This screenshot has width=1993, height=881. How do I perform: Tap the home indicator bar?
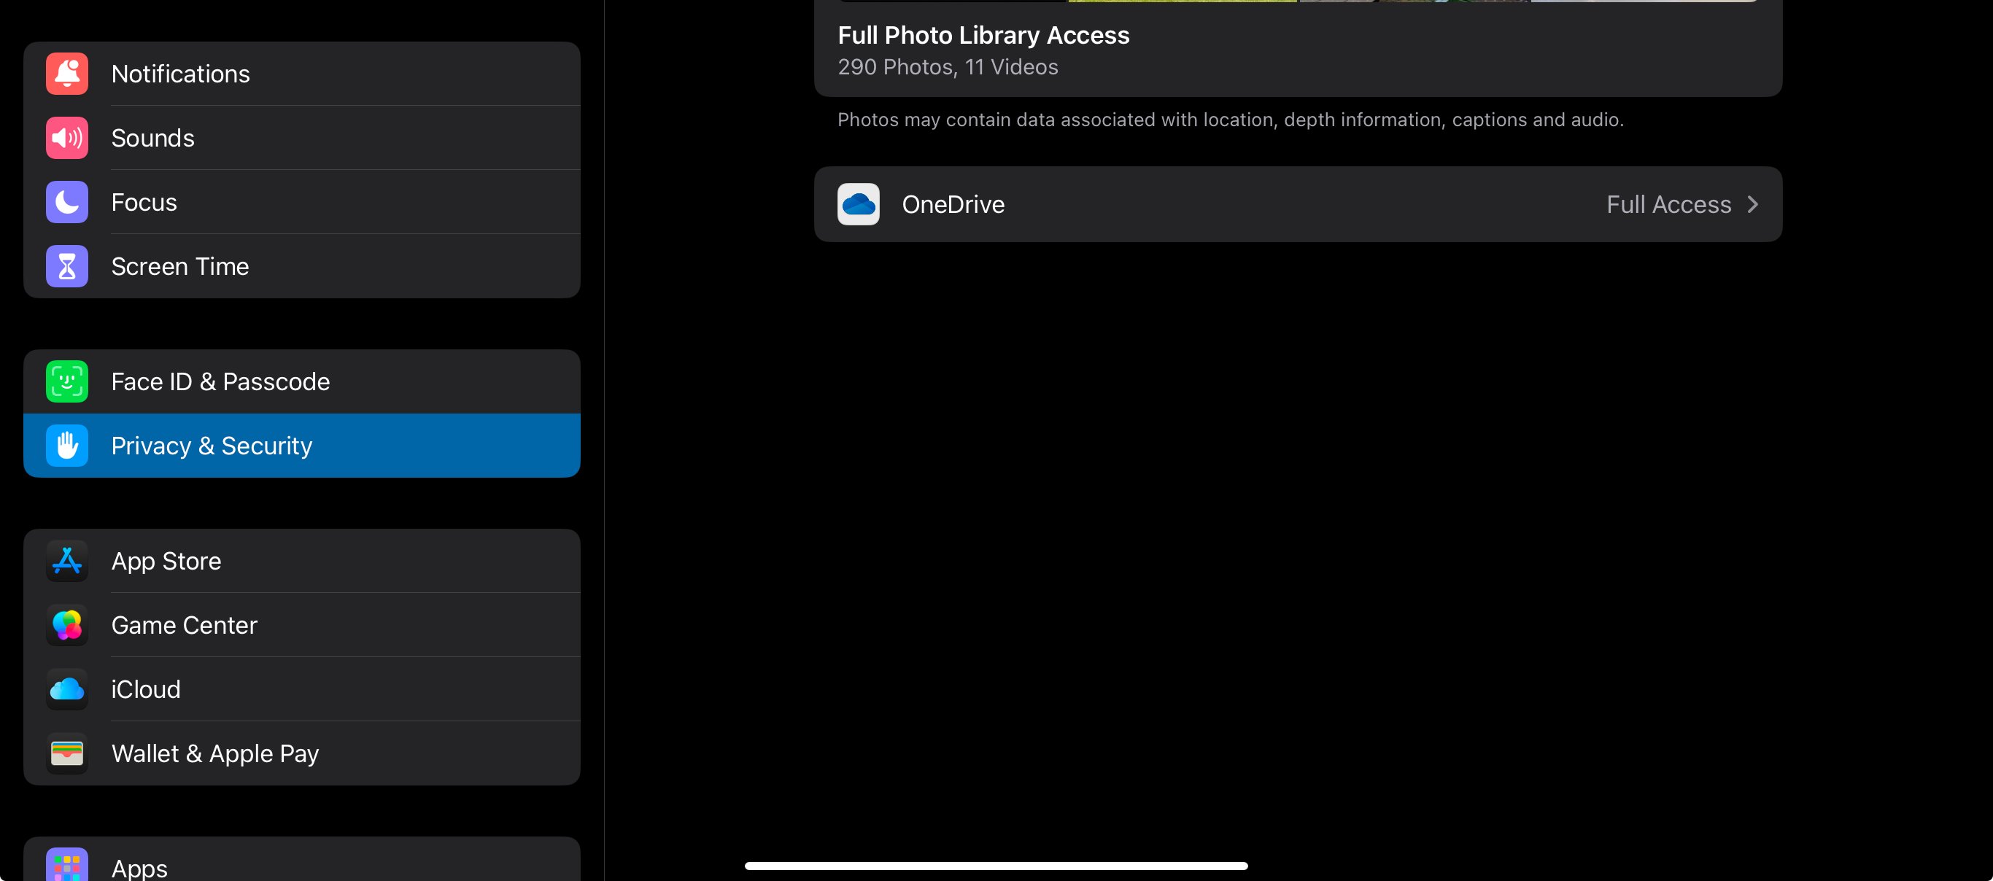(x=996, y=866)
